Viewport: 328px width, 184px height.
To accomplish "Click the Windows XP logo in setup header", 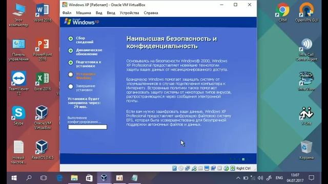I will point(81,21).
